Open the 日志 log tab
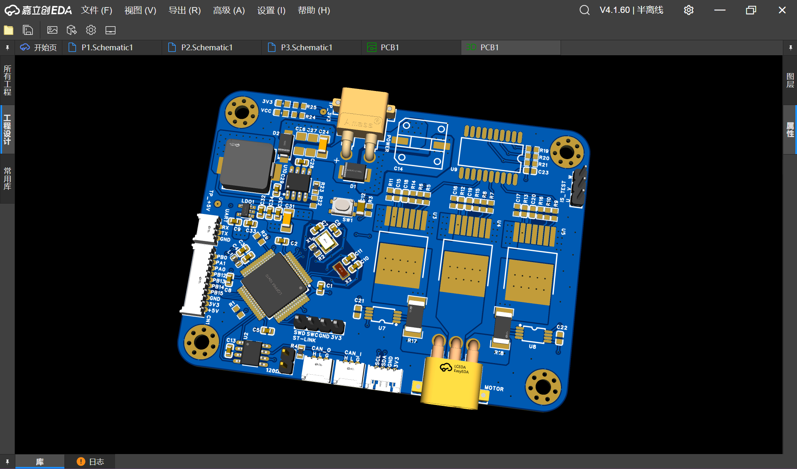797x469 pixels. [x=90, y=462]
